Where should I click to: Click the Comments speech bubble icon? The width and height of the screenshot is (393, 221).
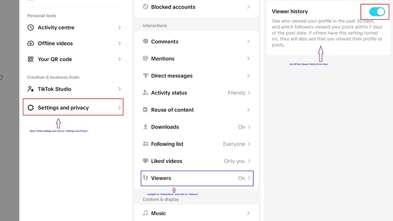pos(146,41)
